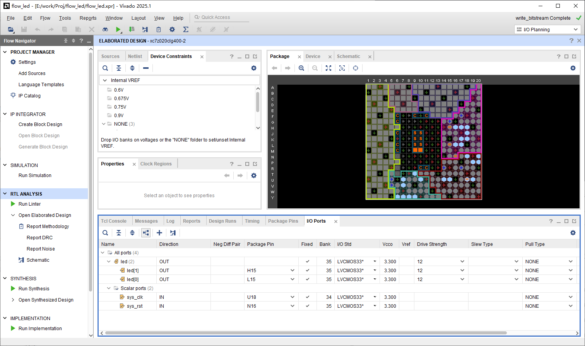Open Slew Type dropdown for led[1]
585x346 pixels.
(517, 271)
